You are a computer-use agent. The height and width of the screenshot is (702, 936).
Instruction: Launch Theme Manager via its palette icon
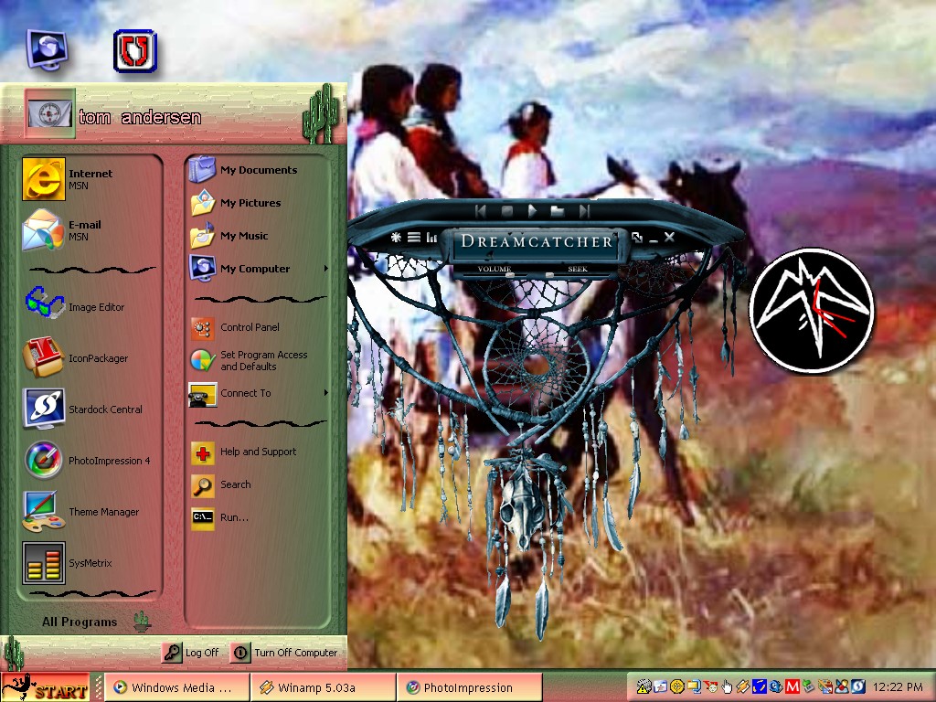tap(43, 511)
